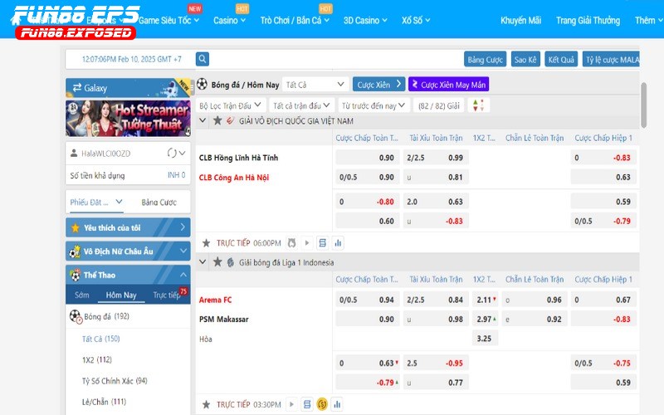Open the Hot Streamer Tướng Thuật banner
This screenshot has width=664, height=415.
point(128,118)
